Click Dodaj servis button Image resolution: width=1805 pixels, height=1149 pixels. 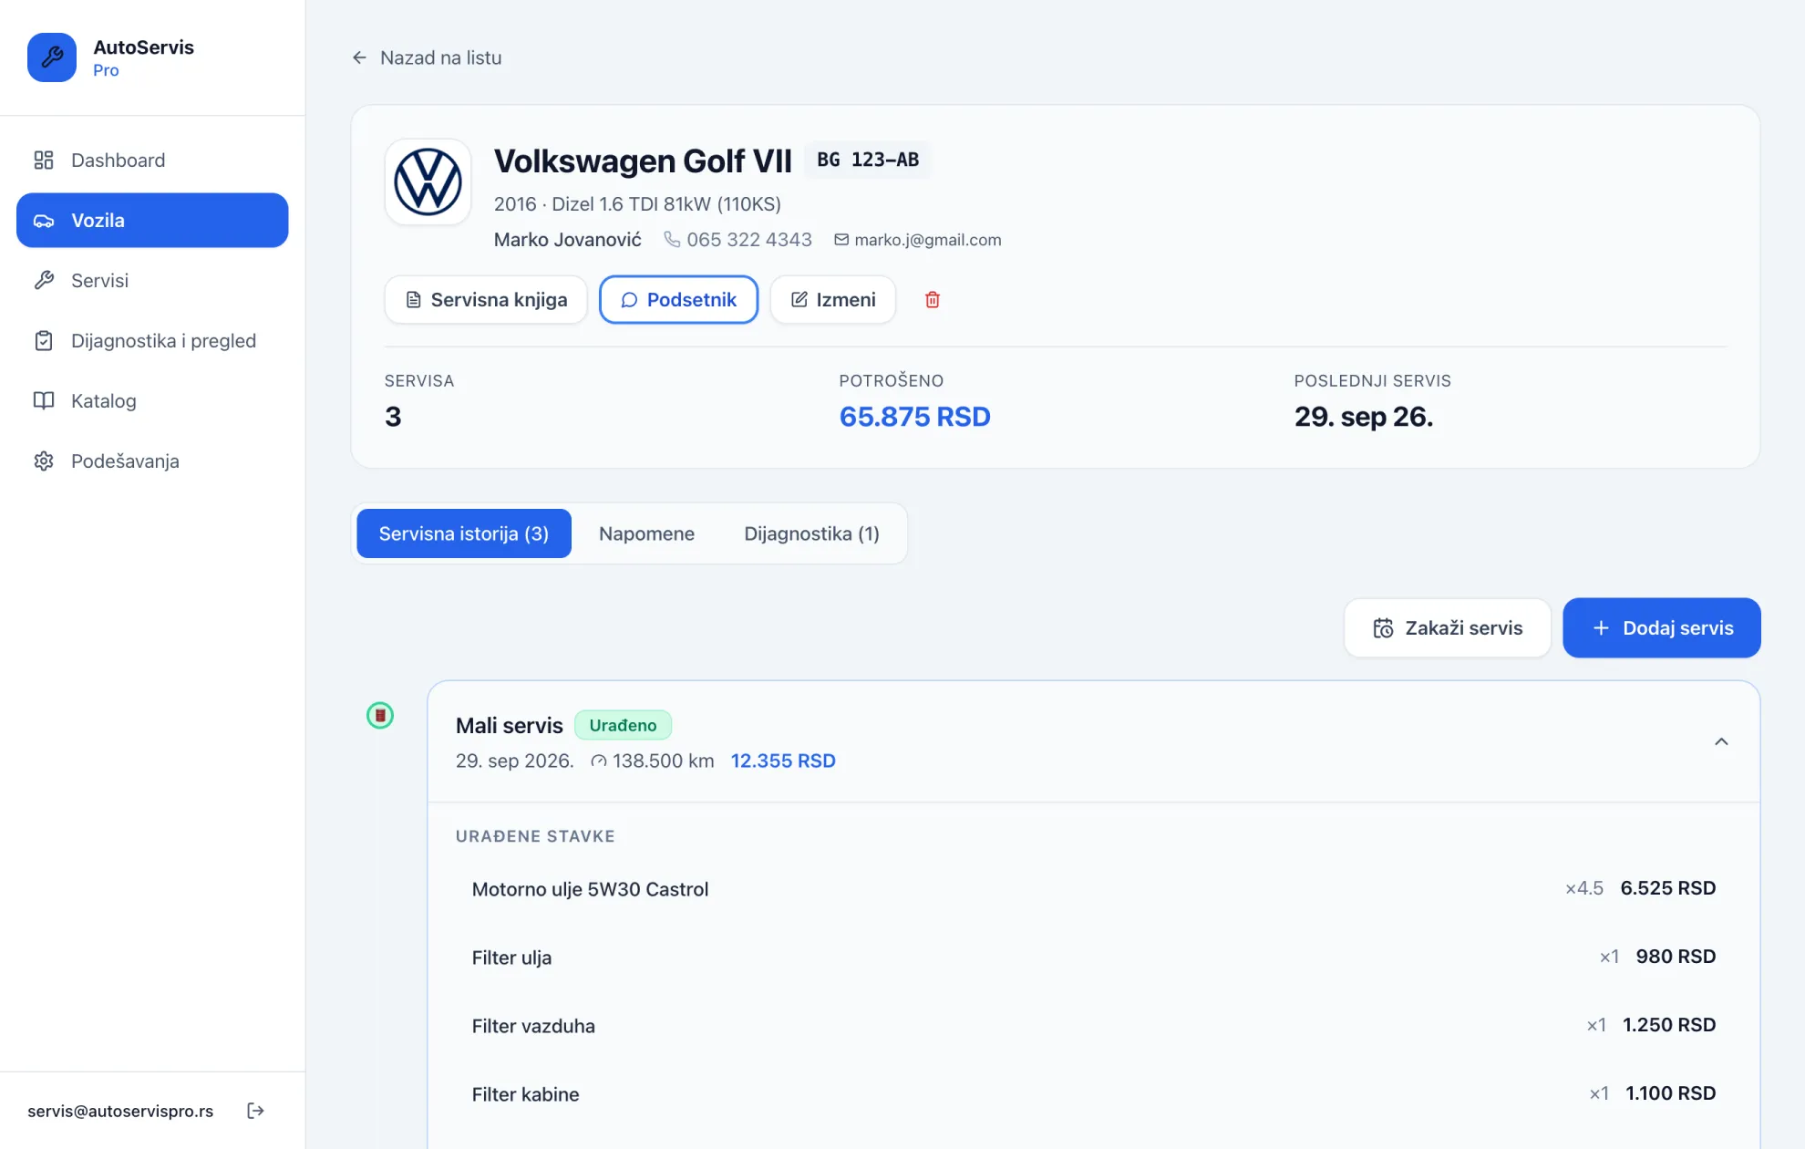[x=1662, y=627]
